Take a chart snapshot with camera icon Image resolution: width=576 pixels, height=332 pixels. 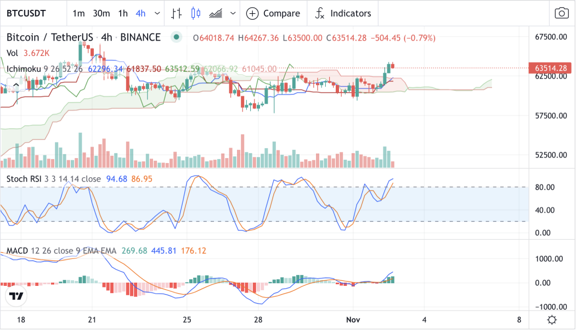coord(561,14)
